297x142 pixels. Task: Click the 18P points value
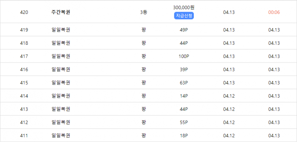(x=184, y=136)
